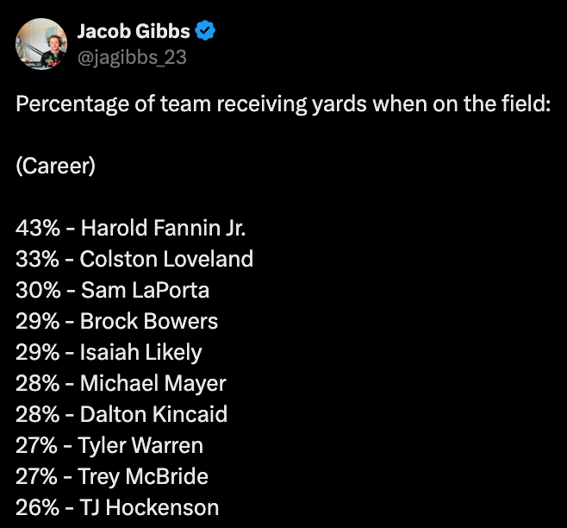
Task: Click the name Harold Fannin Jr.
Action: click(x=163, y=228)
